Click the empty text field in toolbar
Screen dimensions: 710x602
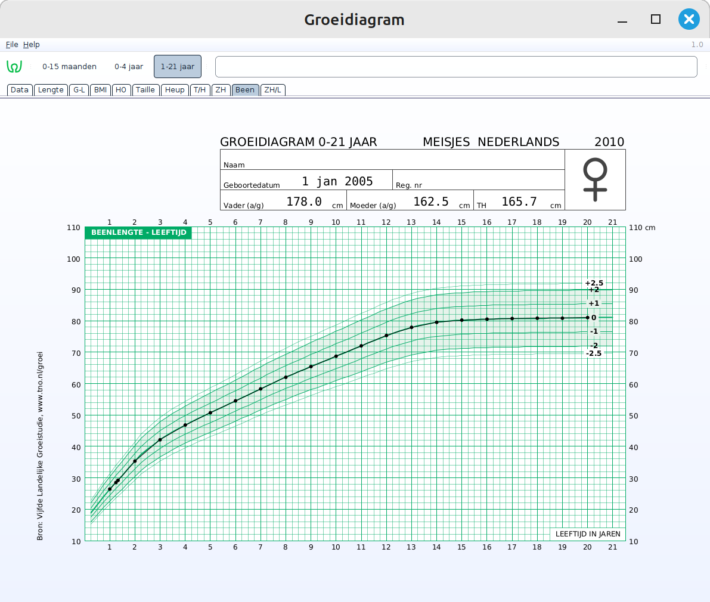click(x=455, y=67)
